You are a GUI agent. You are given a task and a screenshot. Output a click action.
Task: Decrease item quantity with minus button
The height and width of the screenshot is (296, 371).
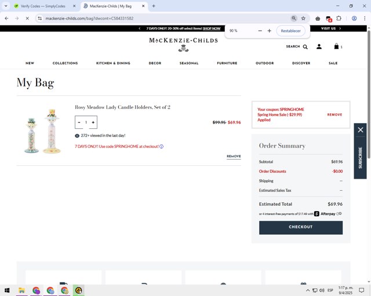point(79,122)
